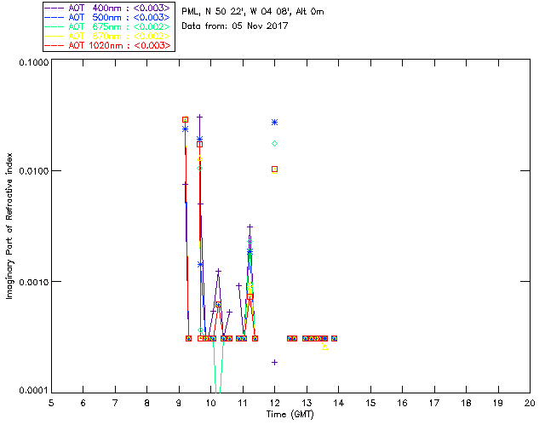The image size is (545, 436).
Task: Click the x-axis tick label 16
Action: [403, 403]
